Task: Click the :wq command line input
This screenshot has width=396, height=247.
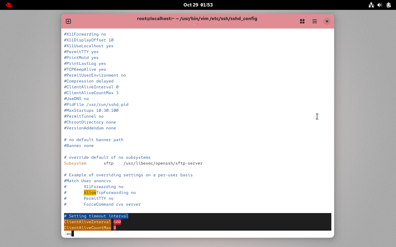Action: coord(68,234)
